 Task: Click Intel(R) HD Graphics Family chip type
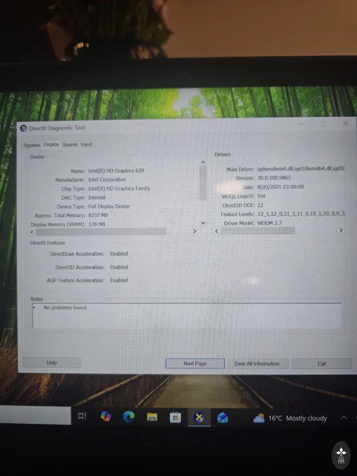pos(119,188)
